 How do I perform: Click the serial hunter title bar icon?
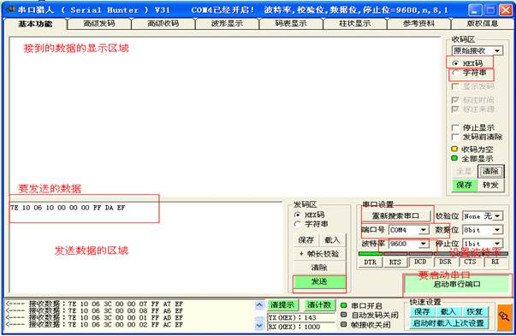10,9
